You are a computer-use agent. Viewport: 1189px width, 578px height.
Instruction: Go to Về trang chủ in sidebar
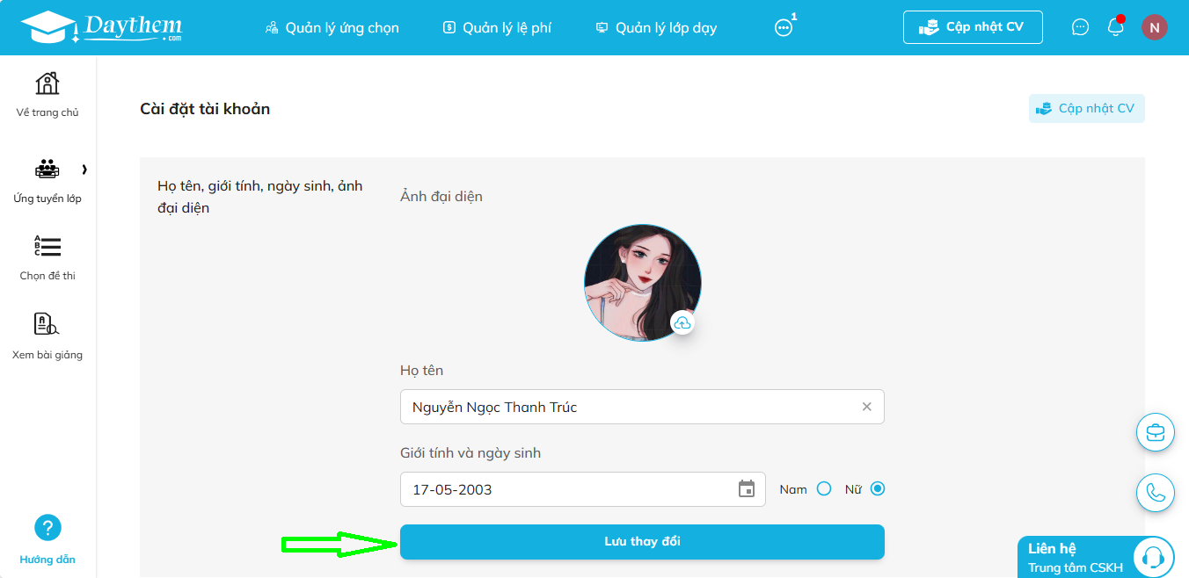47,94
